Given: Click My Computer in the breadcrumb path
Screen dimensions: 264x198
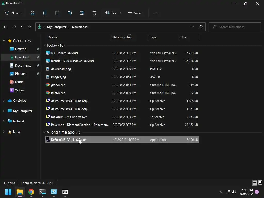Looking at the screenshot, I should click(56, 27).
